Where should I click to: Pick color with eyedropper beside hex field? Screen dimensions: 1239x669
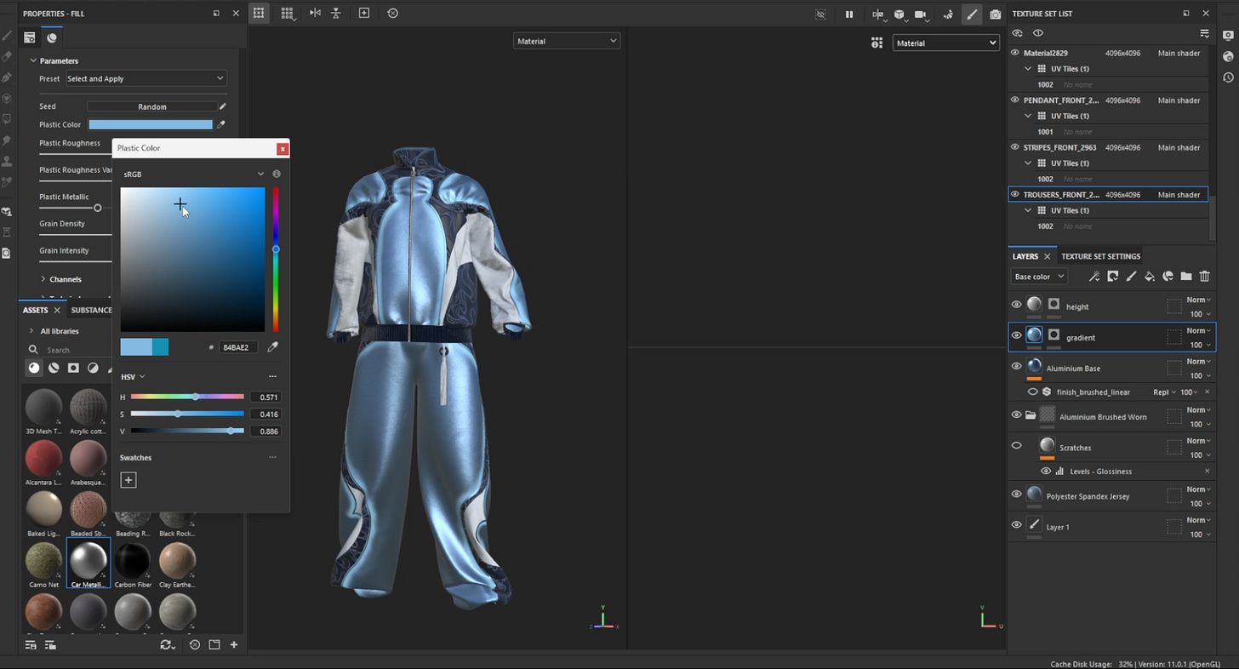[272, 347]
